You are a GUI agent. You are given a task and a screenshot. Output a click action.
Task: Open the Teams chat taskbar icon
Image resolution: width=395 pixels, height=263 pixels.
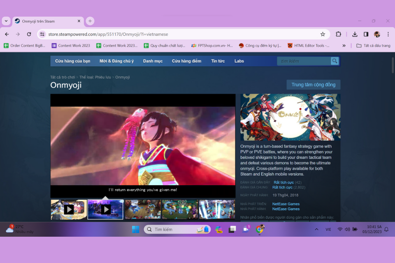(x=246, y=229)
